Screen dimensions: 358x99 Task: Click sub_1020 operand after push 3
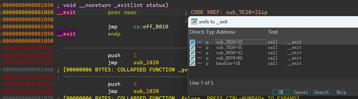point(146,91)
